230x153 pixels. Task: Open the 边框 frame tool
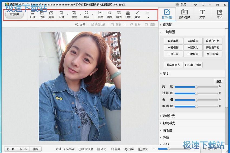click(110, 15)
